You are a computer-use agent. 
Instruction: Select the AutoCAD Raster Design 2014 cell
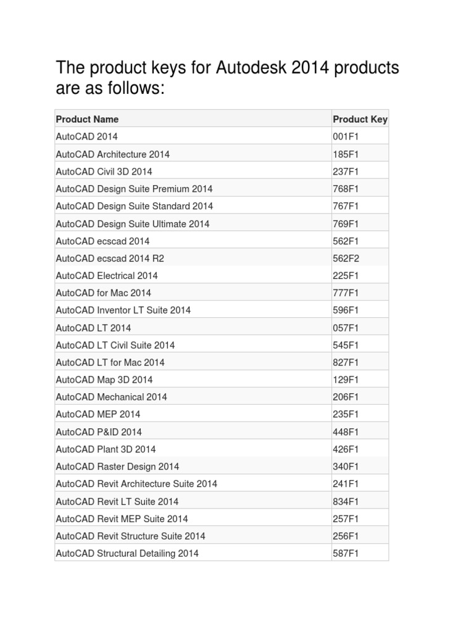click(117, 466)
